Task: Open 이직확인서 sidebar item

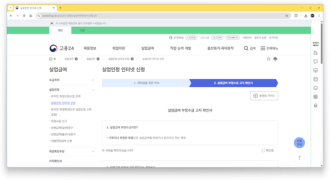Action: pyautogui.click(x=55, y=161)
